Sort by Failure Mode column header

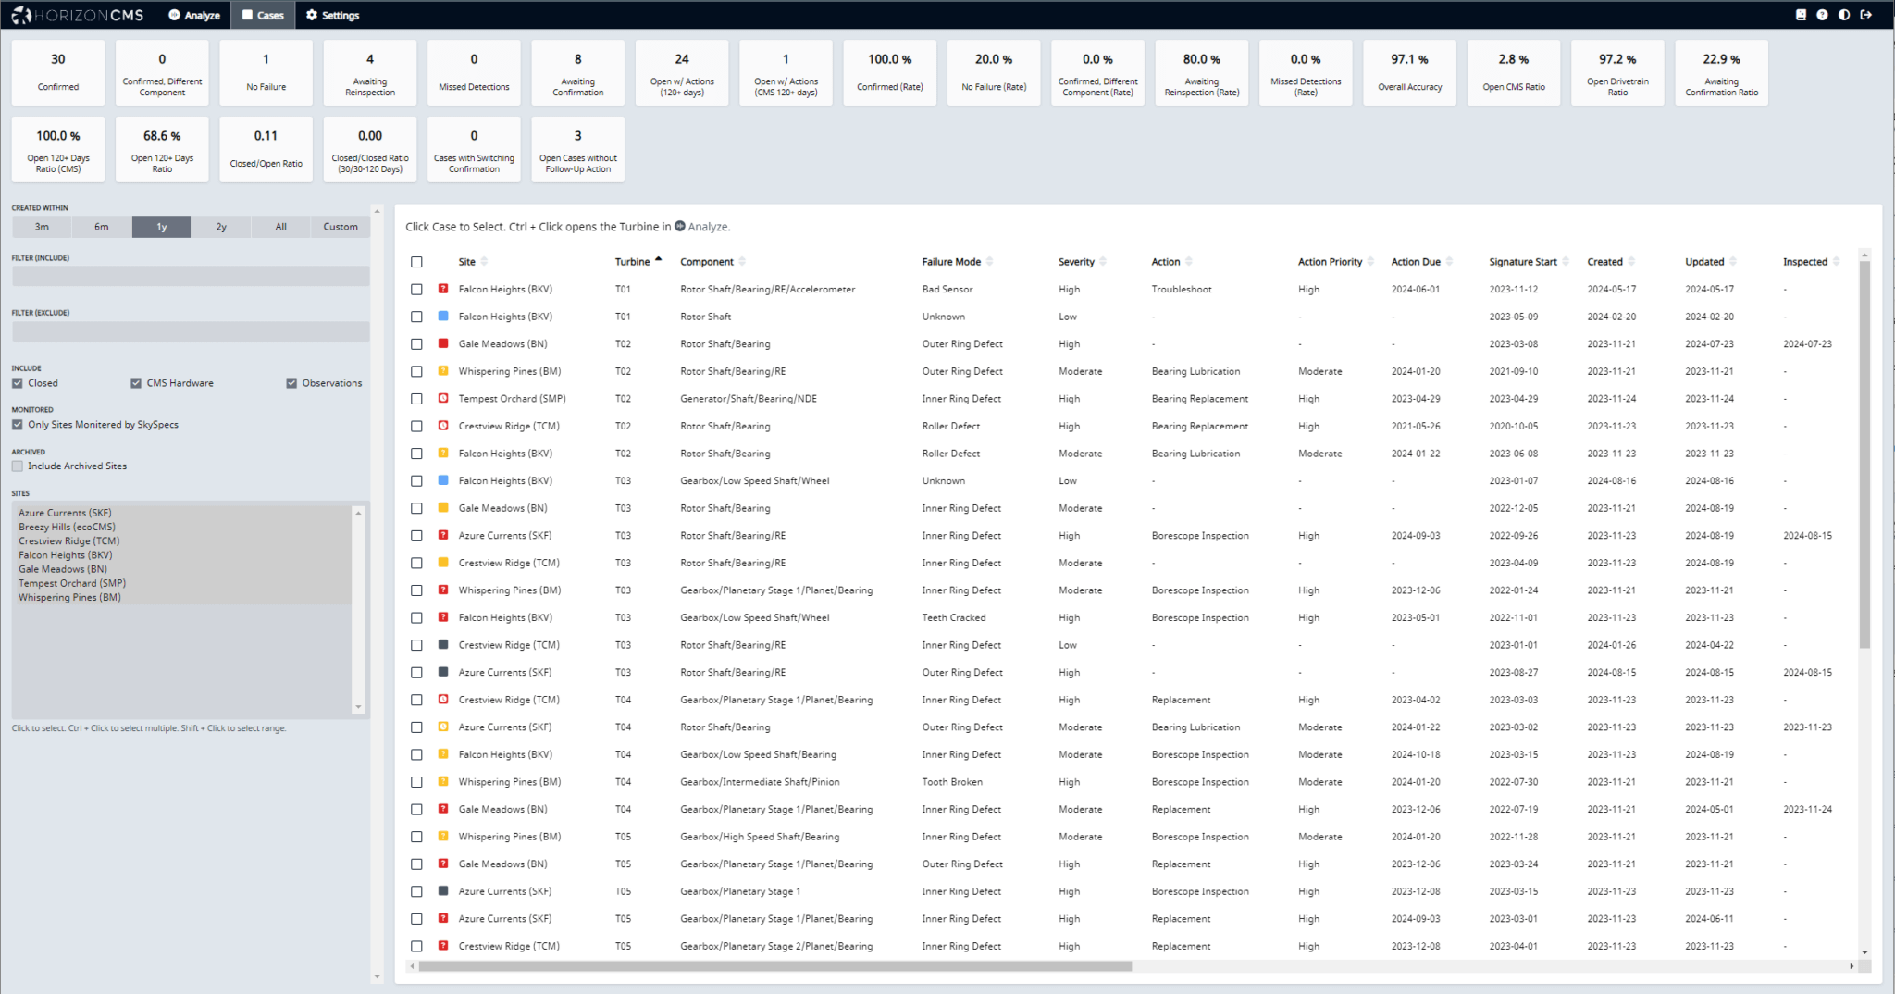click(x=951, y=262)
